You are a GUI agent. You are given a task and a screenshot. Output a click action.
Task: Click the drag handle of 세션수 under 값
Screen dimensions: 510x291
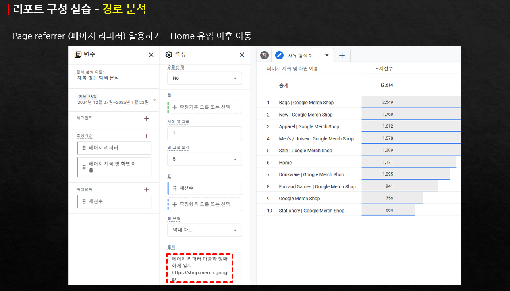(x=174, y=188)
